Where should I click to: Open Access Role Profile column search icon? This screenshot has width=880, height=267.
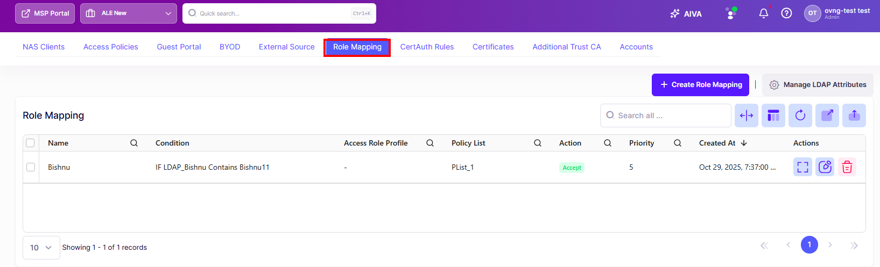pos(430,143)
